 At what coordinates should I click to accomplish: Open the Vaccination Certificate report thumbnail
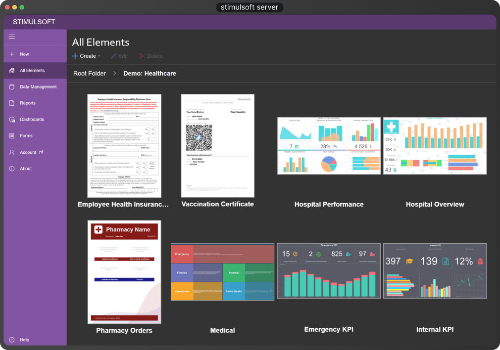coord(218,146)
